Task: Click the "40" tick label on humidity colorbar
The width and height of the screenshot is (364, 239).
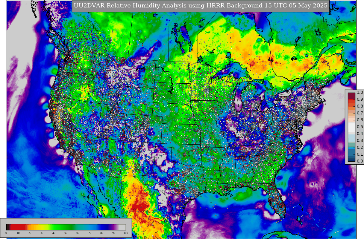Action: click(54, 233)
